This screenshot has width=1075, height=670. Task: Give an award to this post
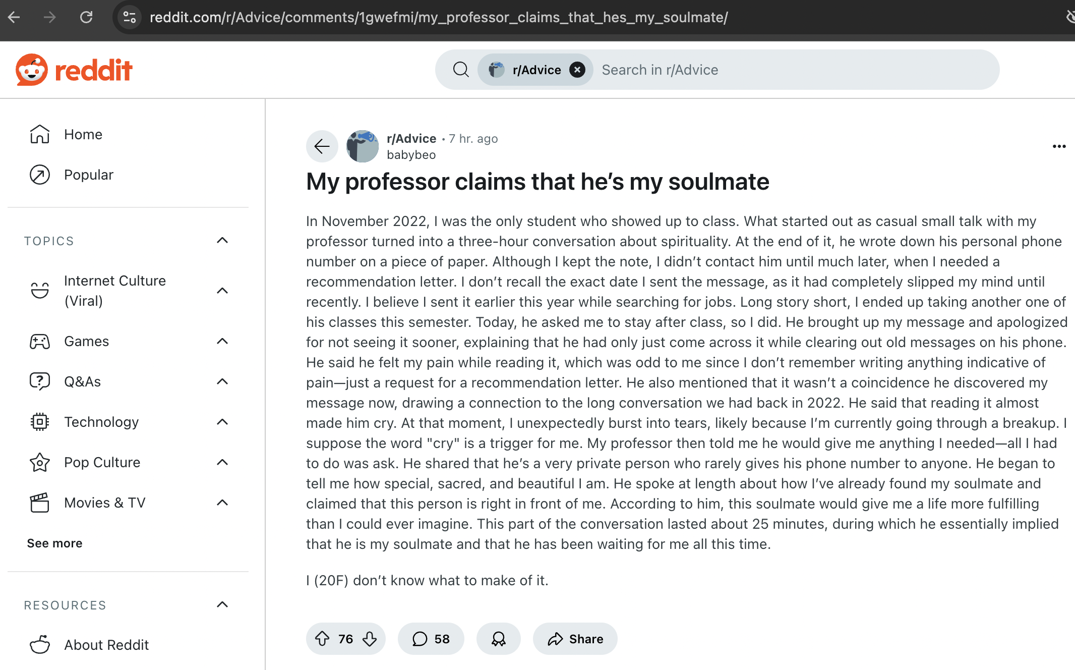tap(498, 639)
